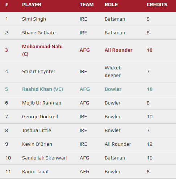Click Kevin O'Brien's 12 credits value
The height and width of the screenshot is (179, 176).
click(x=150, y=144)
